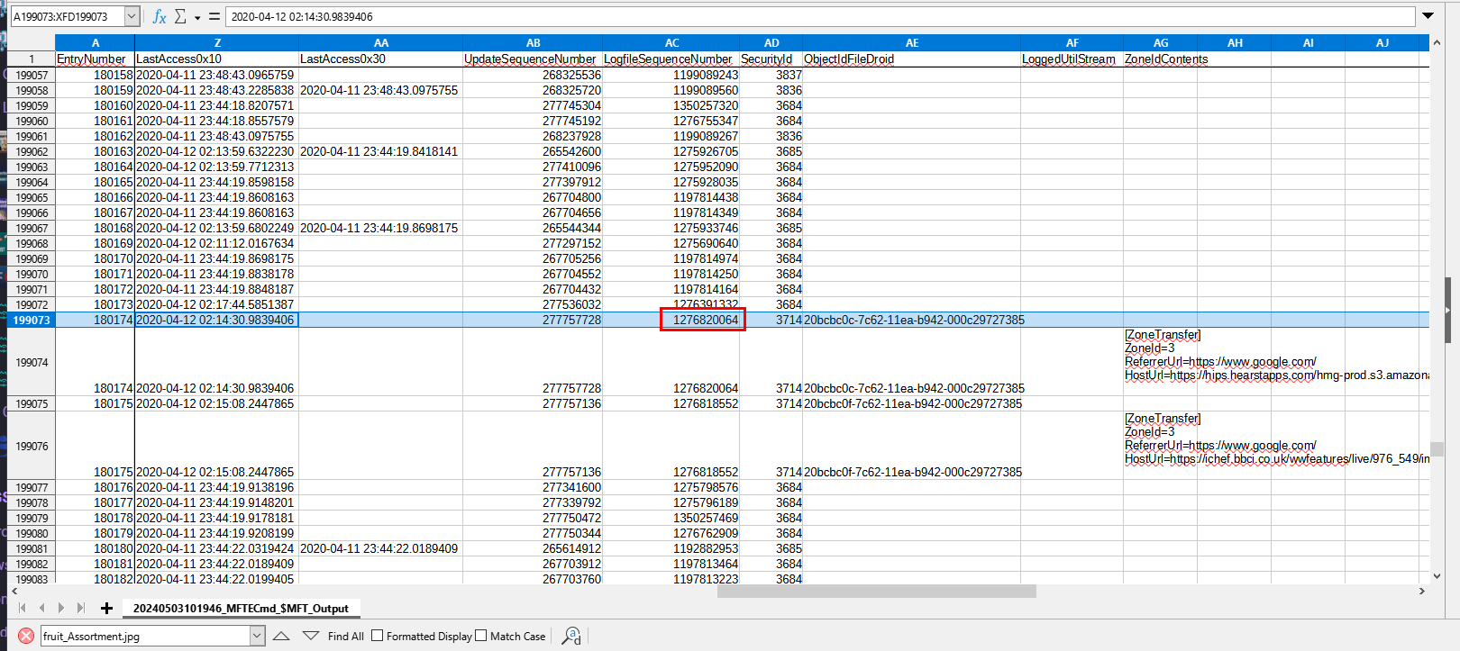The width and height of the screenshot is (1460, 651).
Task: Click Find Previous up arrow
Action: click(x=281, y=636)
